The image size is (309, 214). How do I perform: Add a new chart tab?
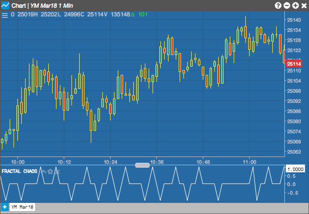point(5,207)
